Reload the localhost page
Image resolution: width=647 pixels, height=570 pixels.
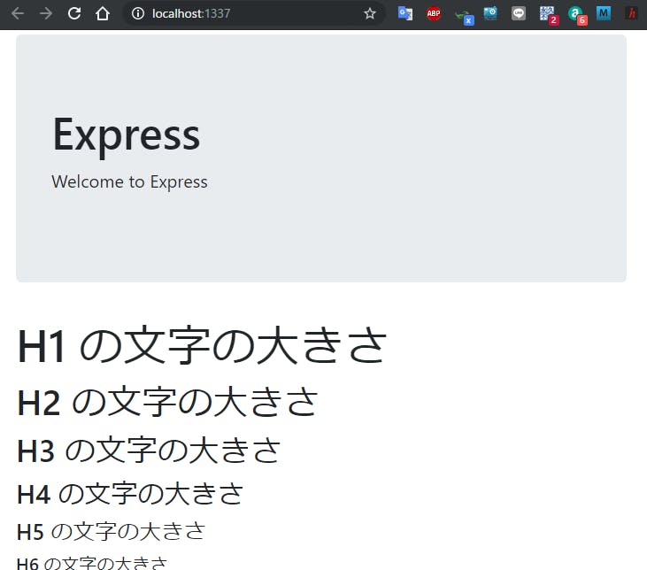coord(74,13)
